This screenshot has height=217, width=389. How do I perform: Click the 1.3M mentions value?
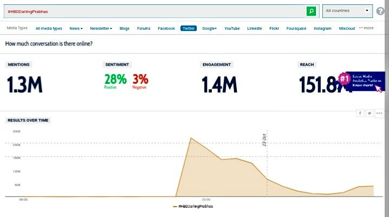(x=24, y=84)
